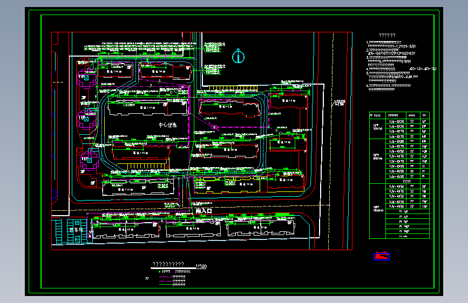
Task: Select the note line containing PC100
Action: [393, 77]
